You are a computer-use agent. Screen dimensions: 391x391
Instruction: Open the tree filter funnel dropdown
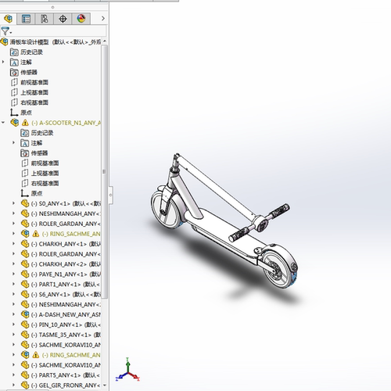coord(6,31)
